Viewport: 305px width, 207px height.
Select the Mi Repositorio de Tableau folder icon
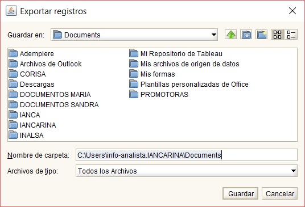coord(134,53)
